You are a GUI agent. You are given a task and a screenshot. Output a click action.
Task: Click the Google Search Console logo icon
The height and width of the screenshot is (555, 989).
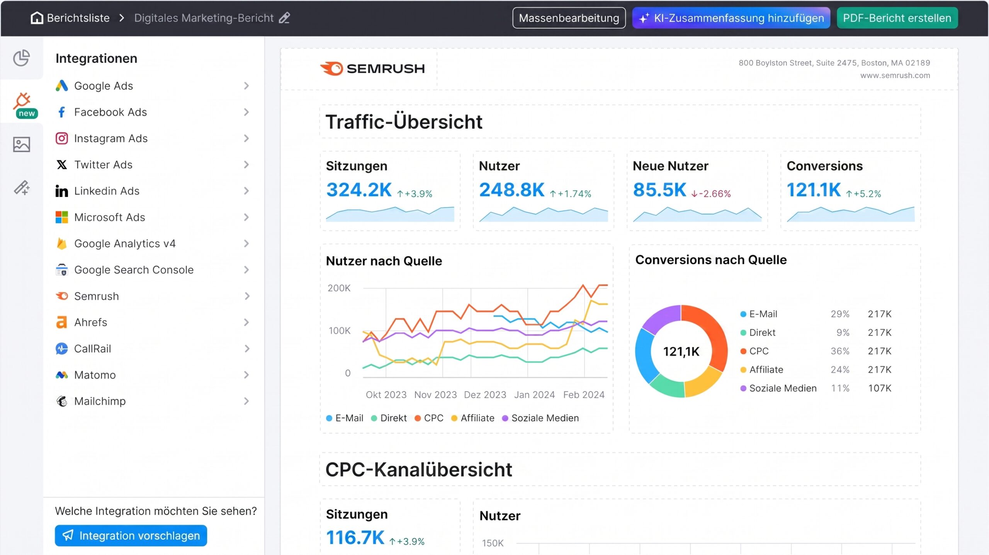pos(61,270)
